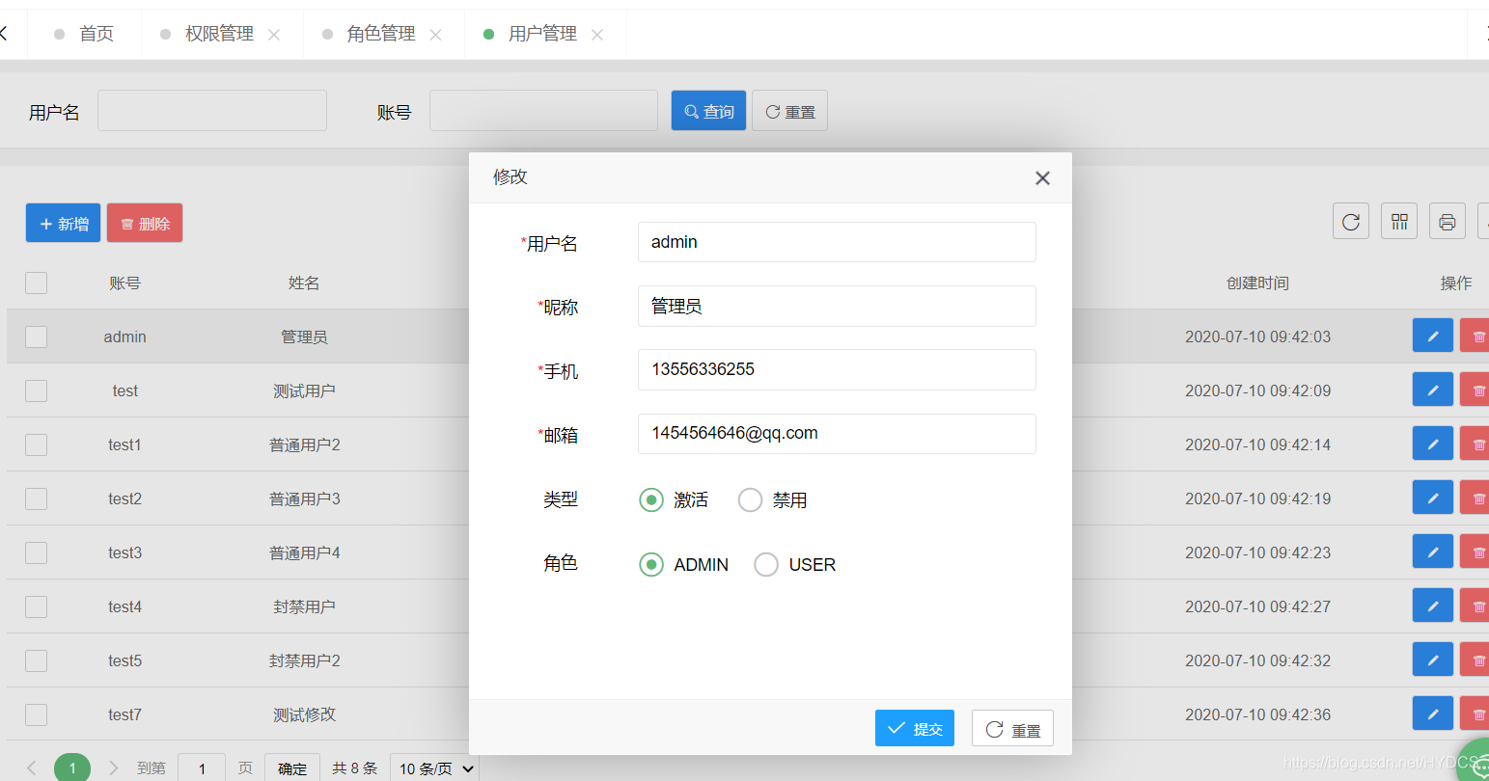Check the admin row checkbox
The image size is (1489, 781).
[x=36, y=336]
